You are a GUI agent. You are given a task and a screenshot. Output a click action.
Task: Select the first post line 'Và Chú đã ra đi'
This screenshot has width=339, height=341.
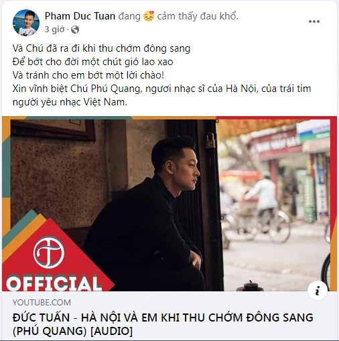(101, 48)
